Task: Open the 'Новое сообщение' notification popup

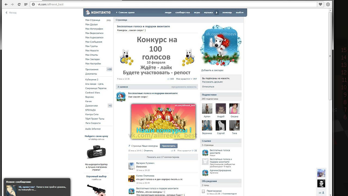Action: (37, 187)
